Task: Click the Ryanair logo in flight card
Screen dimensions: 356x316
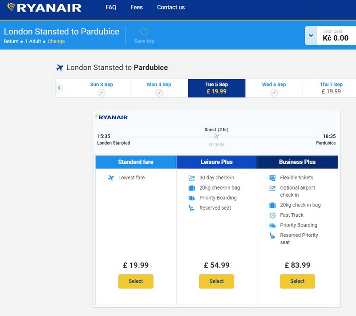Action: (x=111, y=117)
